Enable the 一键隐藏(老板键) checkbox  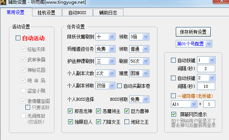tap(173, 96)
